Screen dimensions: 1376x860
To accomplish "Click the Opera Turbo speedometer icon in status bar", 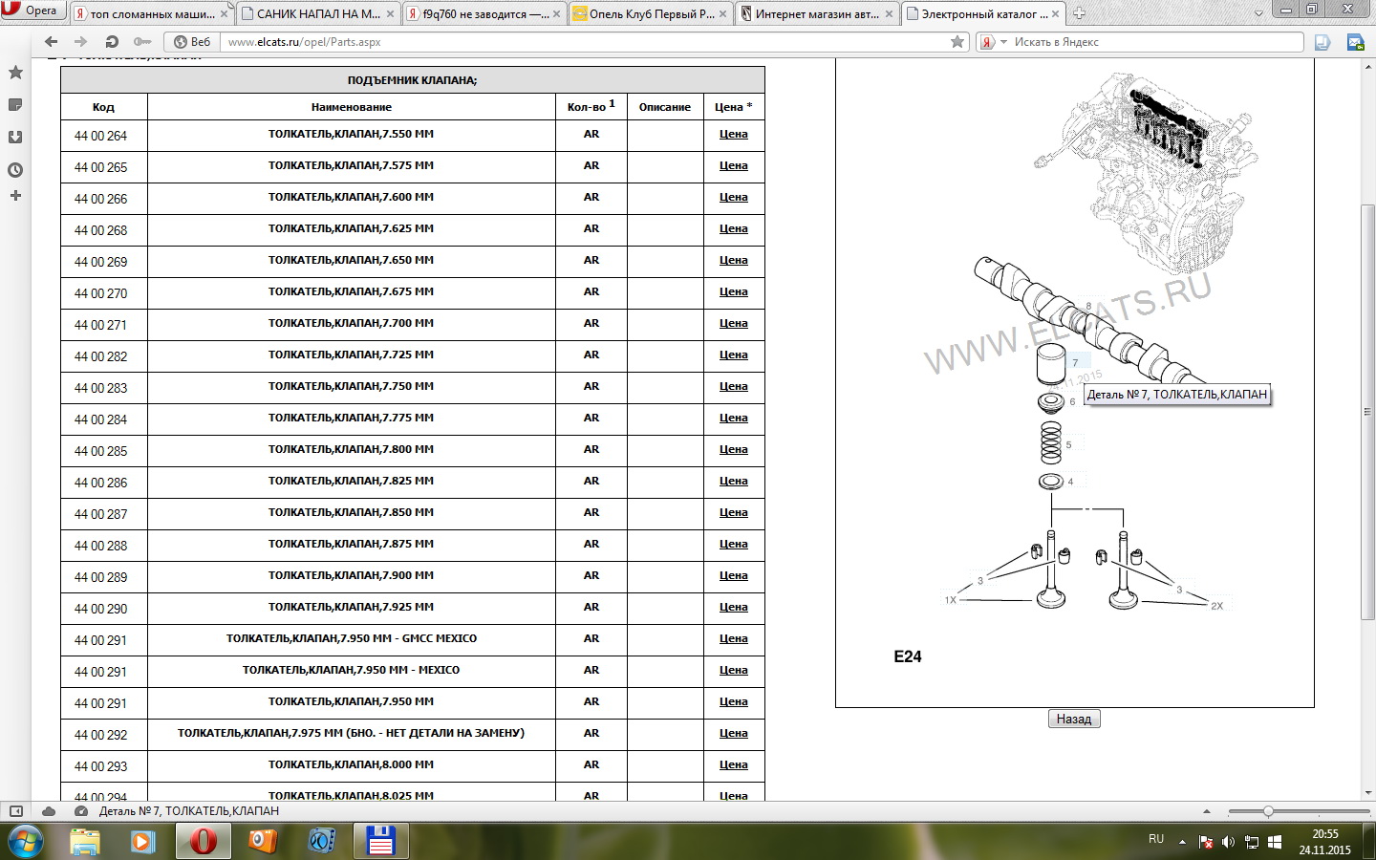I will click(x=79, y=811).
